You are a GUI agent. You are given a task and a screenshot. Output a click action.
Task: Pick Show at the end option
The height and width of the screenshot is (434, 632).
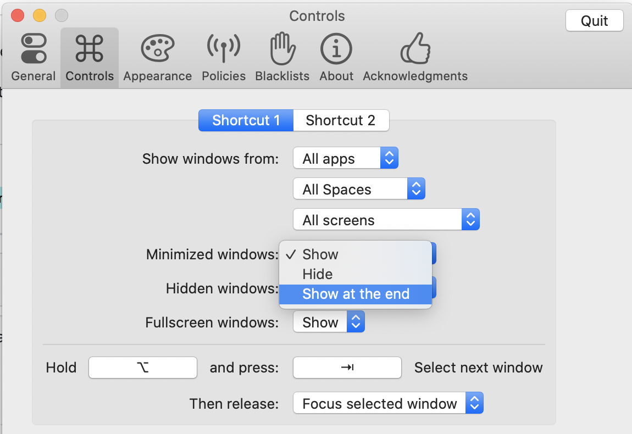356,294
